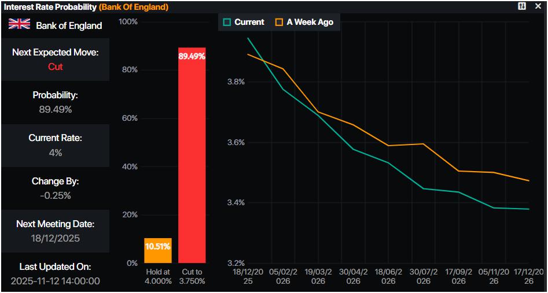548x293 pixels.
Task: Toggle the Current series legend checkbox
Action: pyautogui.click(x=227, y=23)
